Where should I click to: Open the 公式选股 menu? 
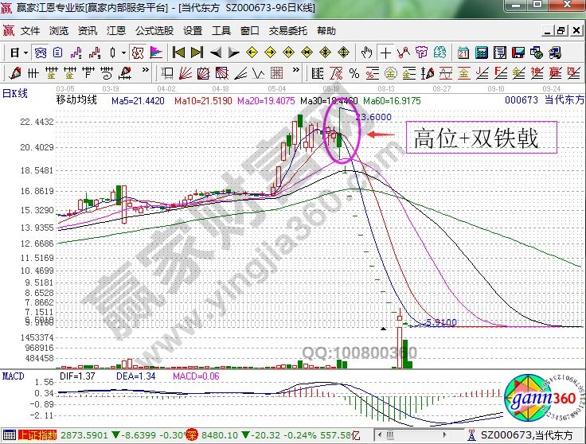point(154,31)
